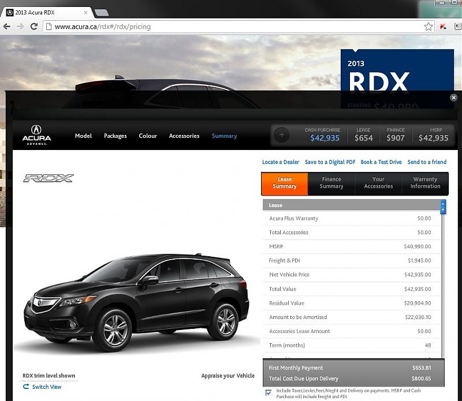Click the MSRP $40,990.00 row
Screen dimensions: 462x401
point(352,246)
